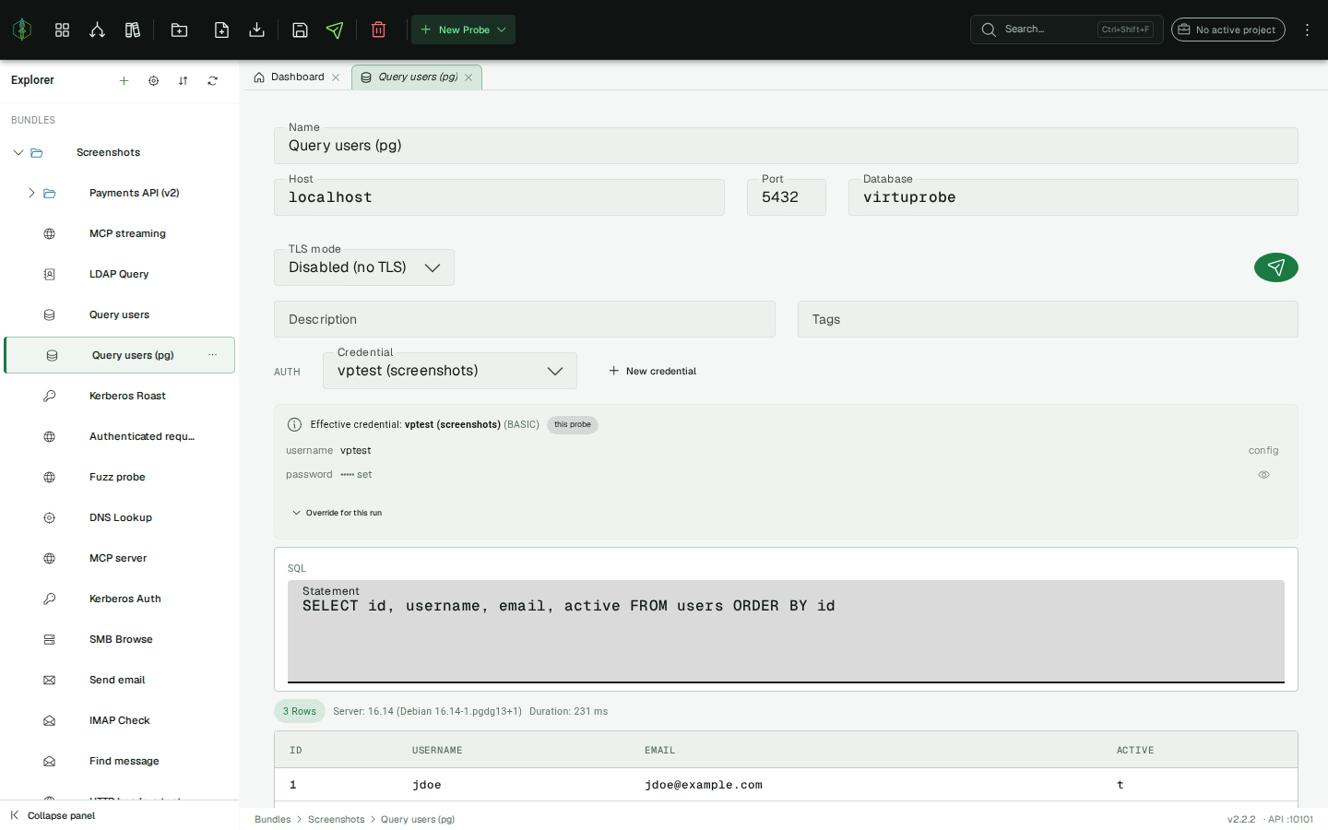Click the jdoe@example.com cell

pyautogui.click(x=704, y=785)
